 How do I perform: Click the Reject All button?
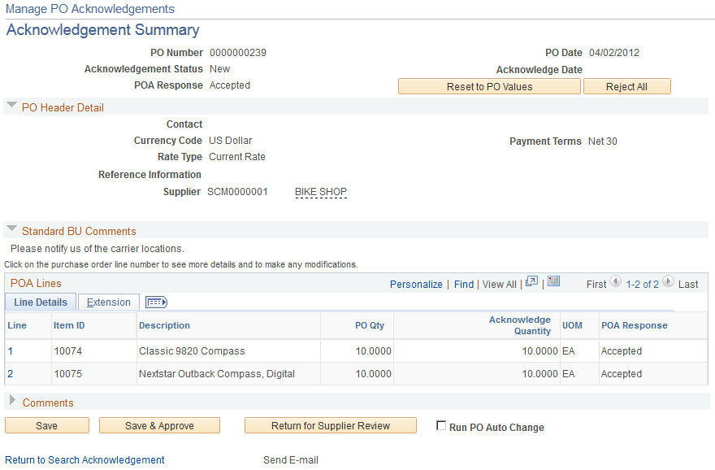(x=626, y=86)
